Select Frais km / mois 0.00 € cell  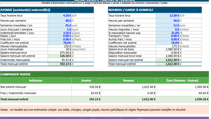(60, 39)
